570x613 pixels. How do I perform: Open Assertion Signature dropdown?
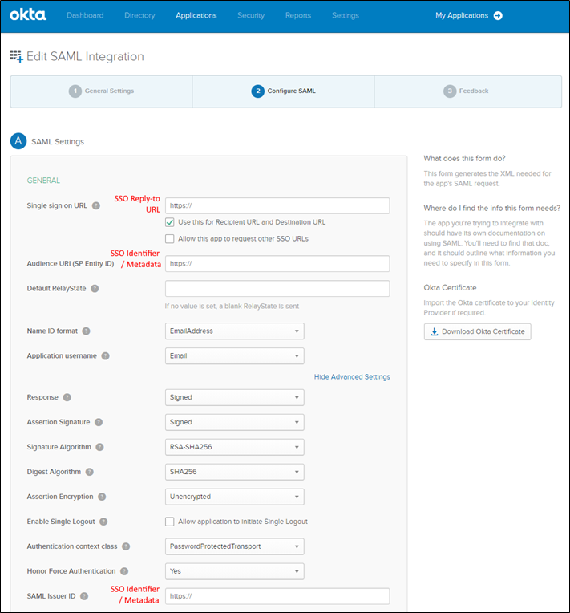tap(234, 422)
